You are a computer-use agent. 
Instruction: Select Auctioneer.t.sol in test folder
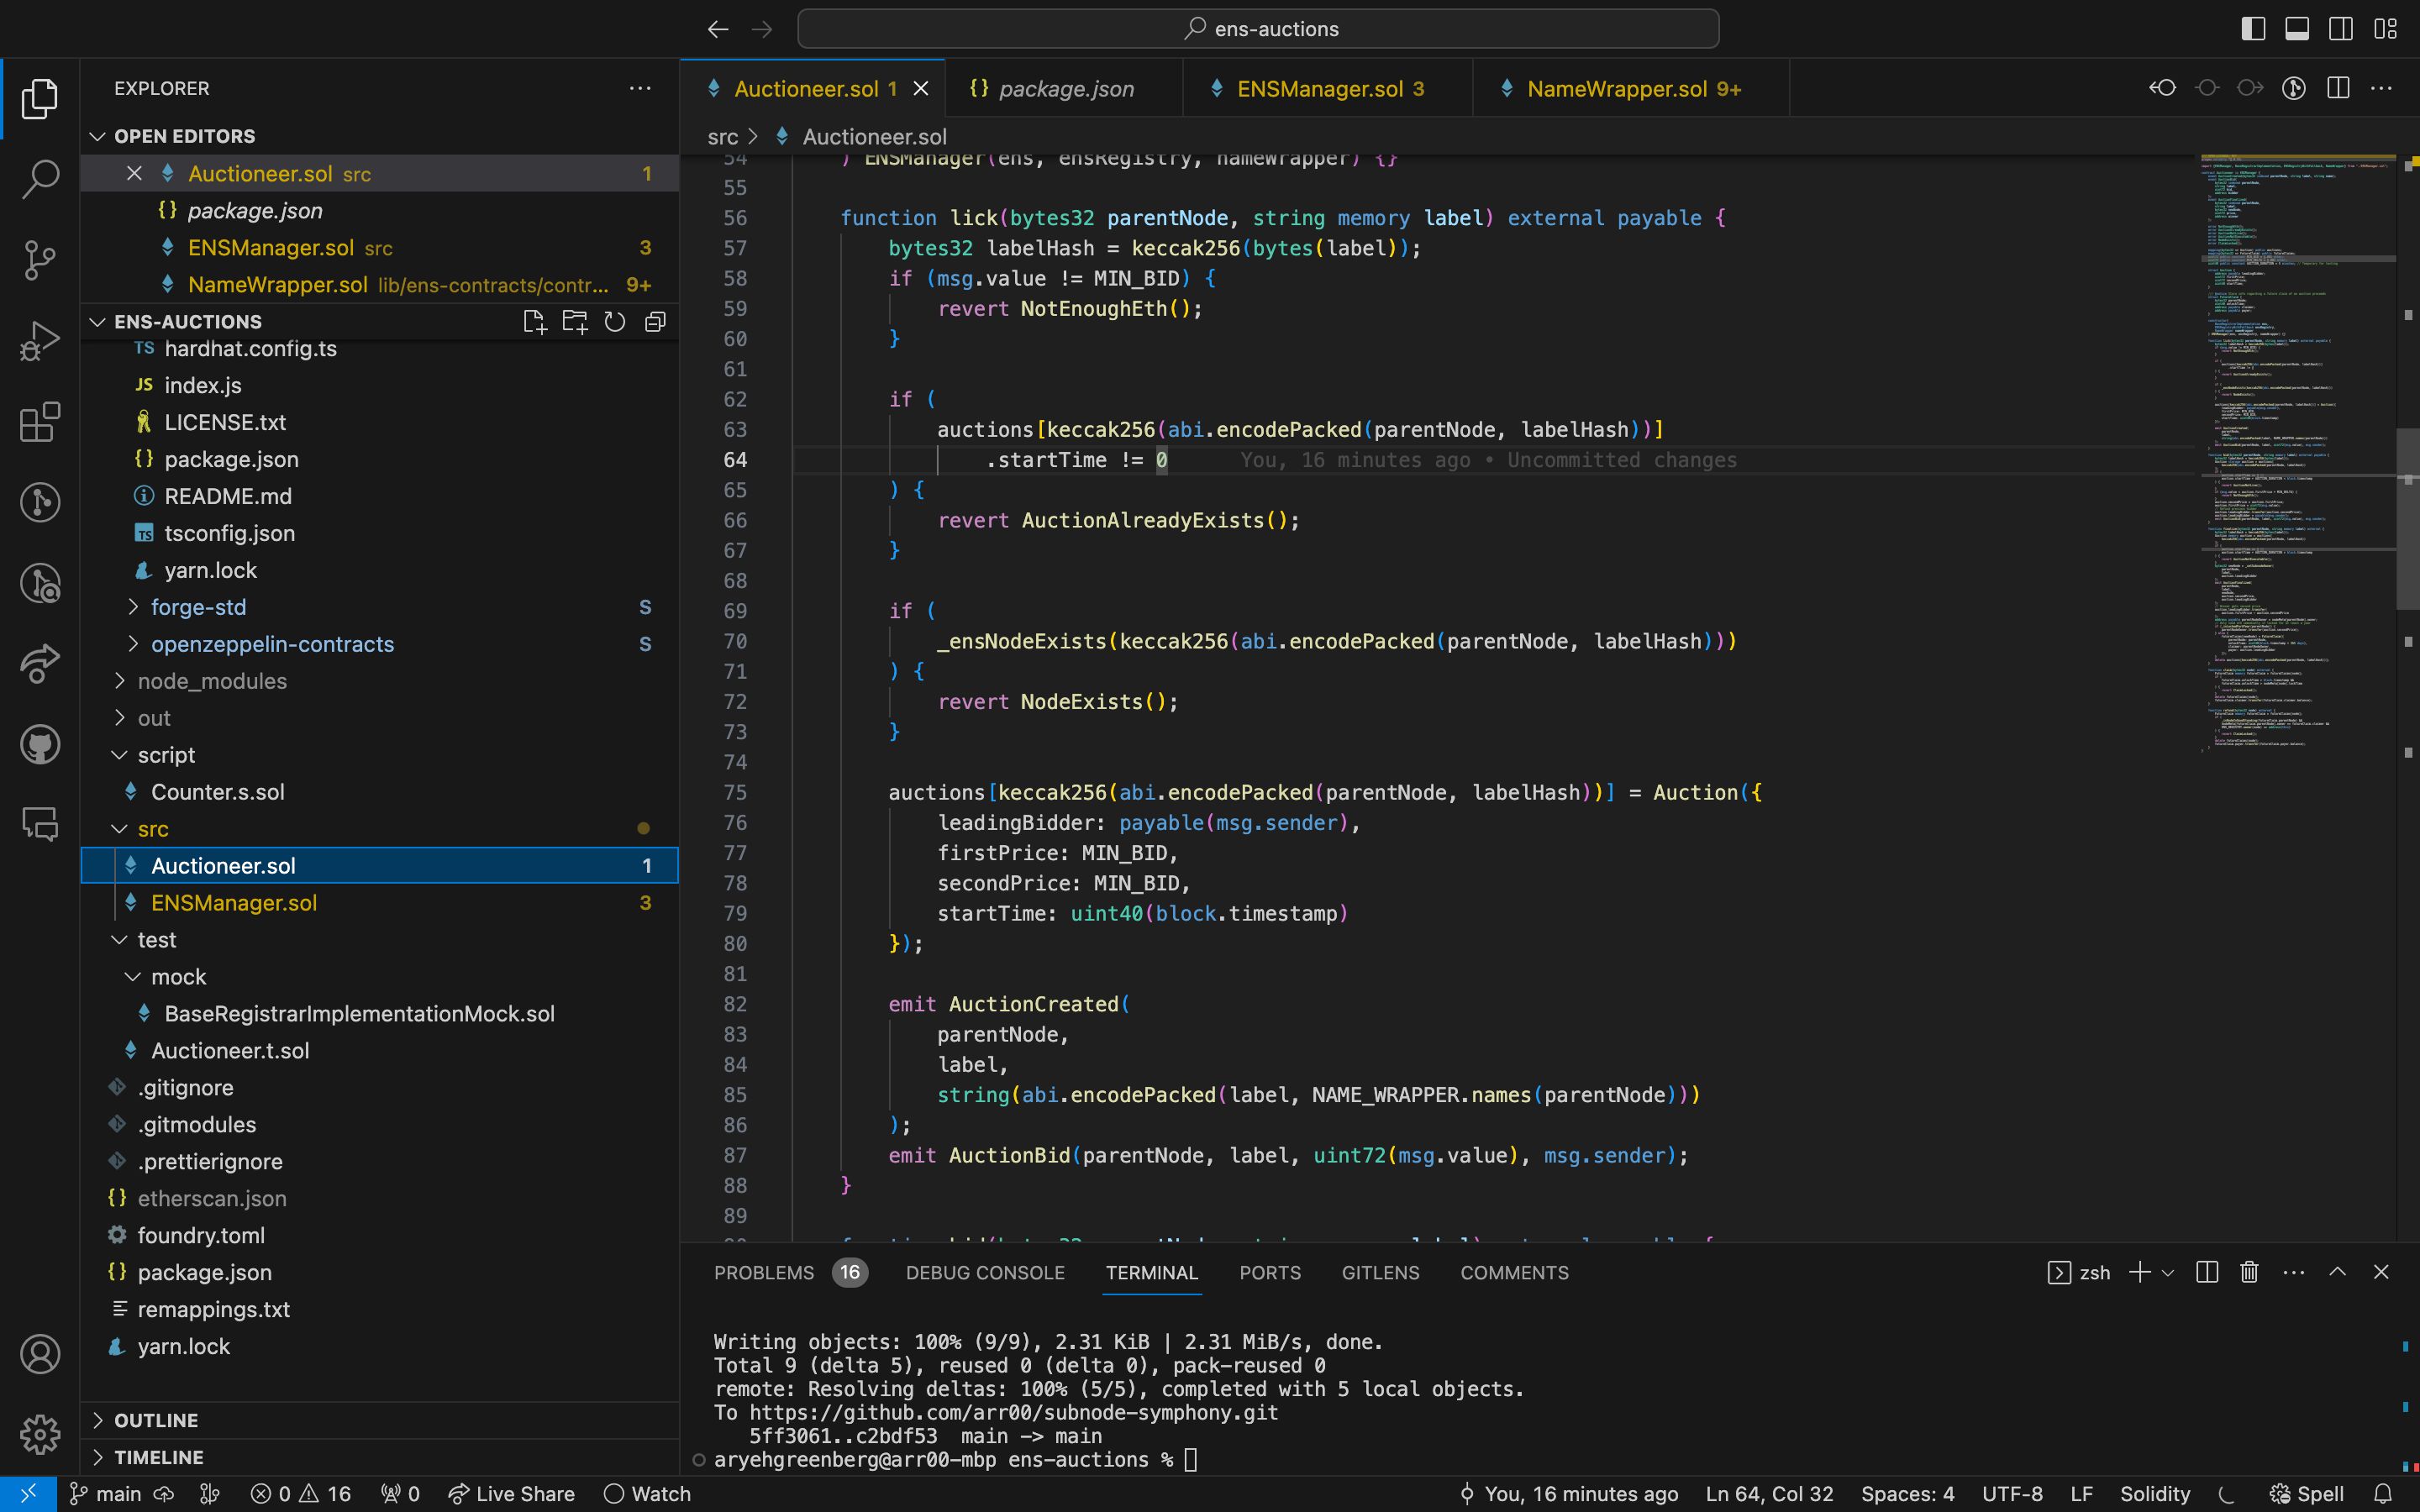click(x=230, y=1050)
